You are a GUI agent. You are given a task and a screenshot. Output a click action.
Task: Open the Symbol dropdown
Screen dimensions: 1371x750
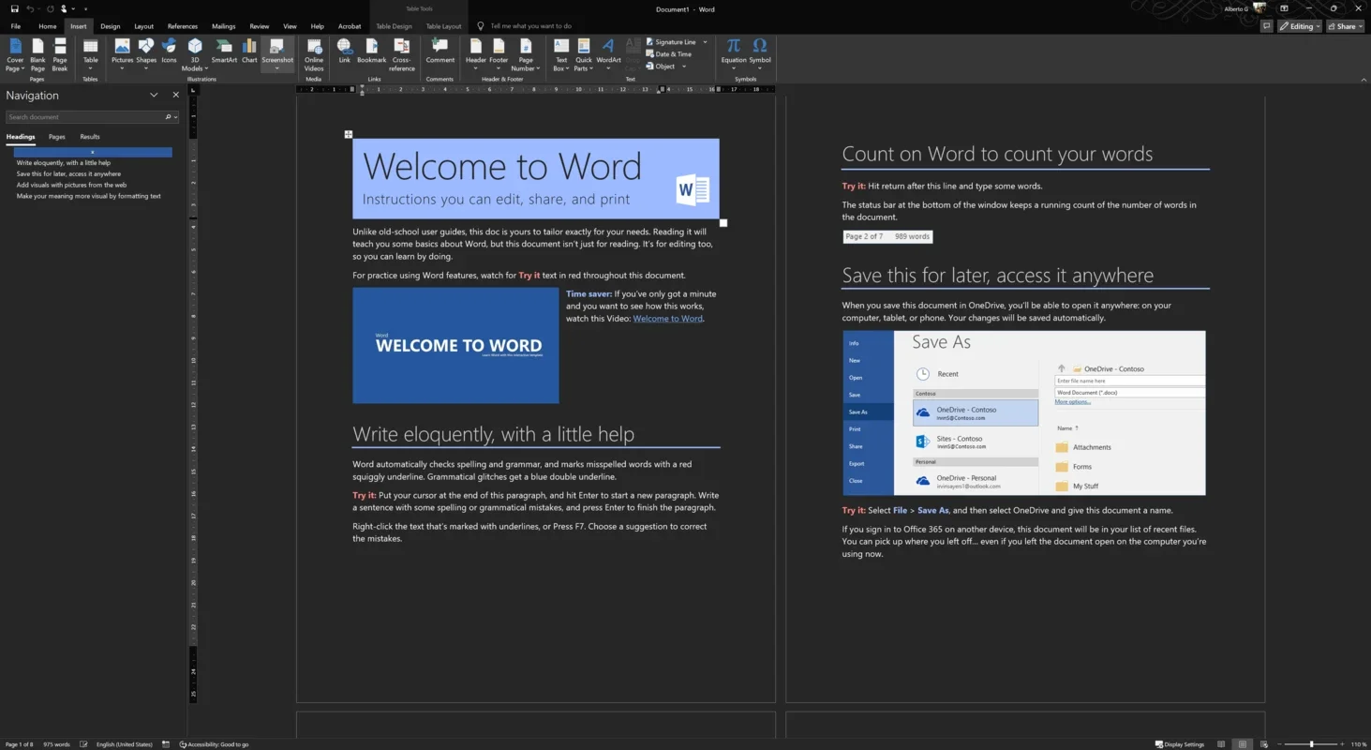[x=760, y=54]
